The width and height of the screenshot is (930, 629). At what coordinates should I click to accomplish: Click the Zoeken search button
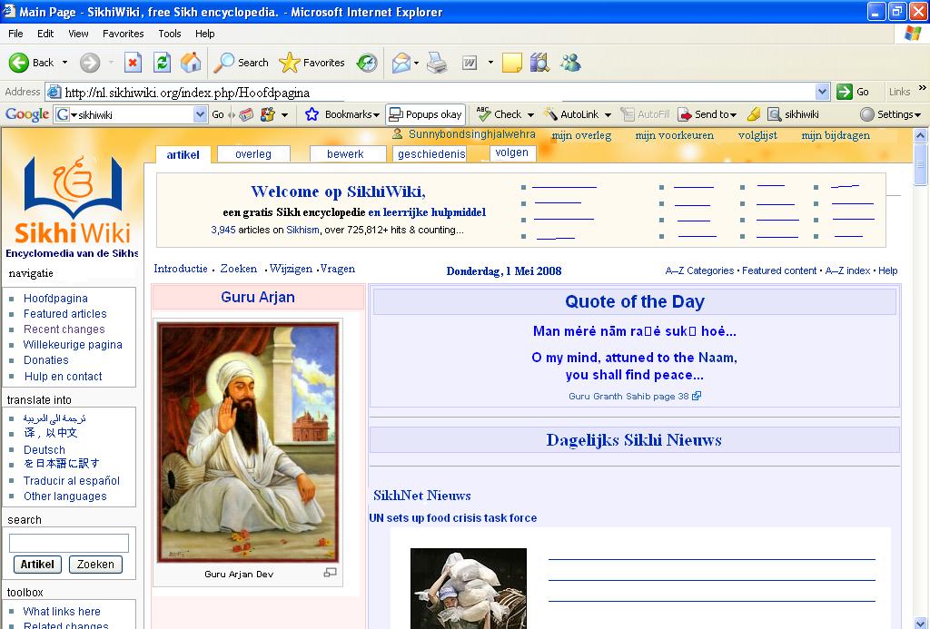(x=95, y=565)
